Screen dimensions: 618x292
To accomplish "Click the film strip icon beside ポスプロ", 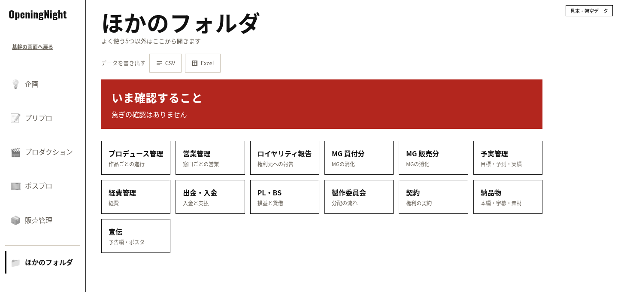I will [x=15, y=186].
